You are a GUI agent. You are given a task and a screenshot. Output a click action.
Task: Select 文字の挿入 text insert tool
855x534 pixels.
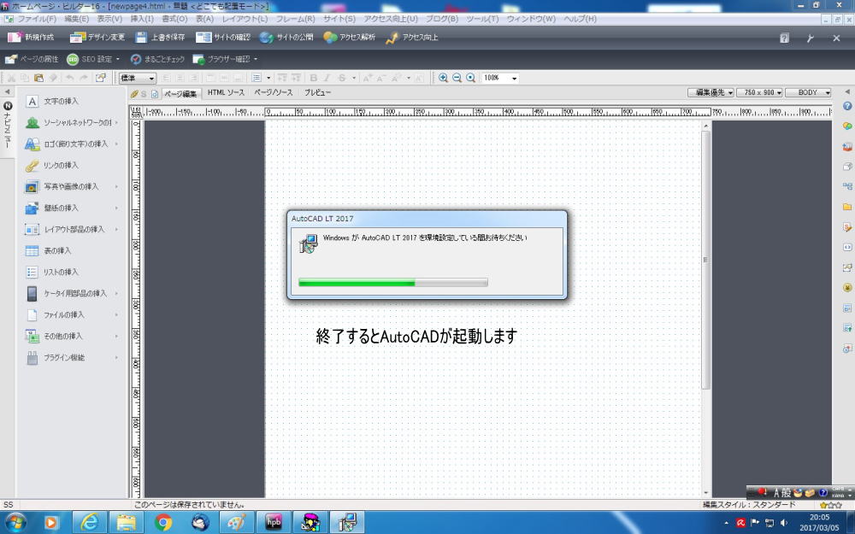[52, 102]
